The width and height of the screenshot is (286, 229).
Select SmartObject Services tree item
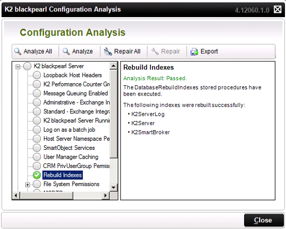(x=69, y=148)
